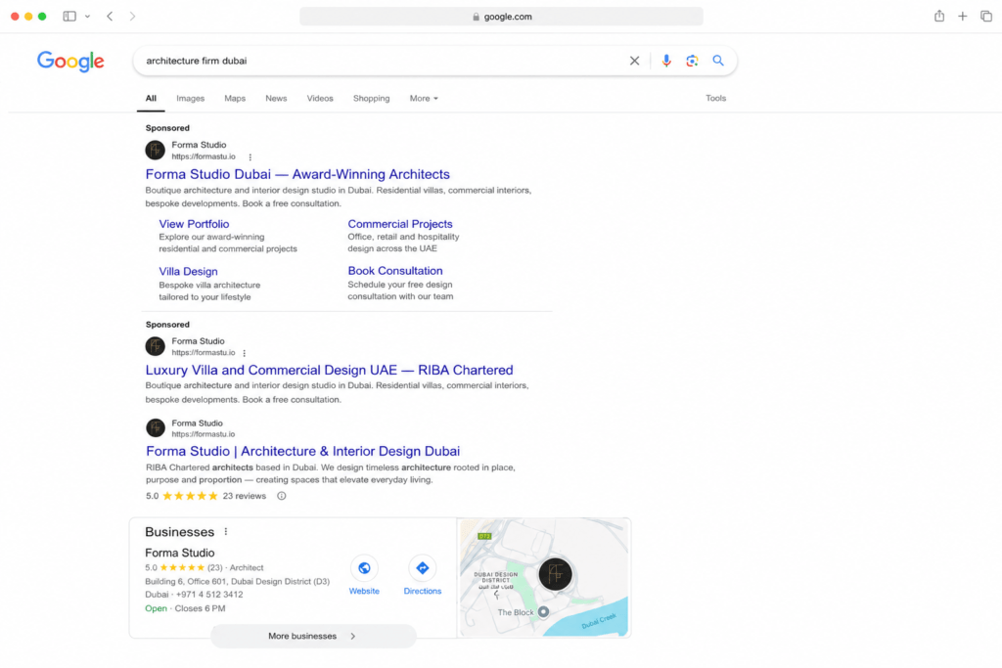Submit search with the magnifier icon
This screenshot has height=668, width=1002.
(718, 61)
